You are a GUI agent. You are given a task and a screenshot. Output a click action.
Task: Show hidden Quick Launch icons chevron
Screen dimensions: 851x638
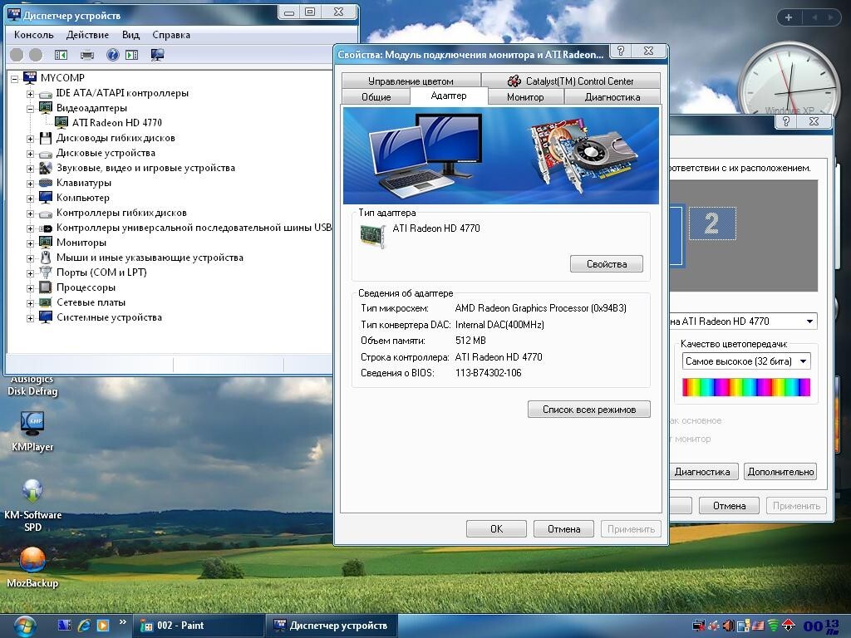click(123, 621)
